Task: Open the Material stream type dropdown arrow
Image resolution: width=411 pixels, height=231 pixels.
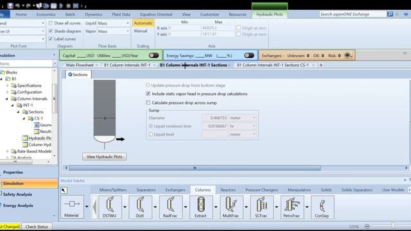Action: [87, 207]
